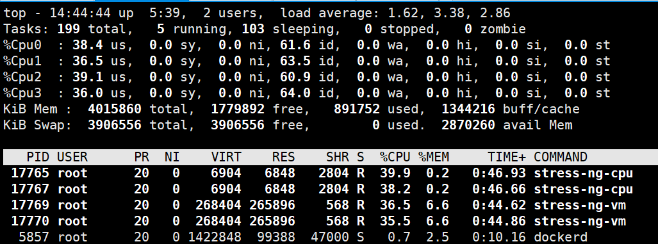Click the Tasks 199 total text
Screen dimensions: 658x244
pos(92,29)
